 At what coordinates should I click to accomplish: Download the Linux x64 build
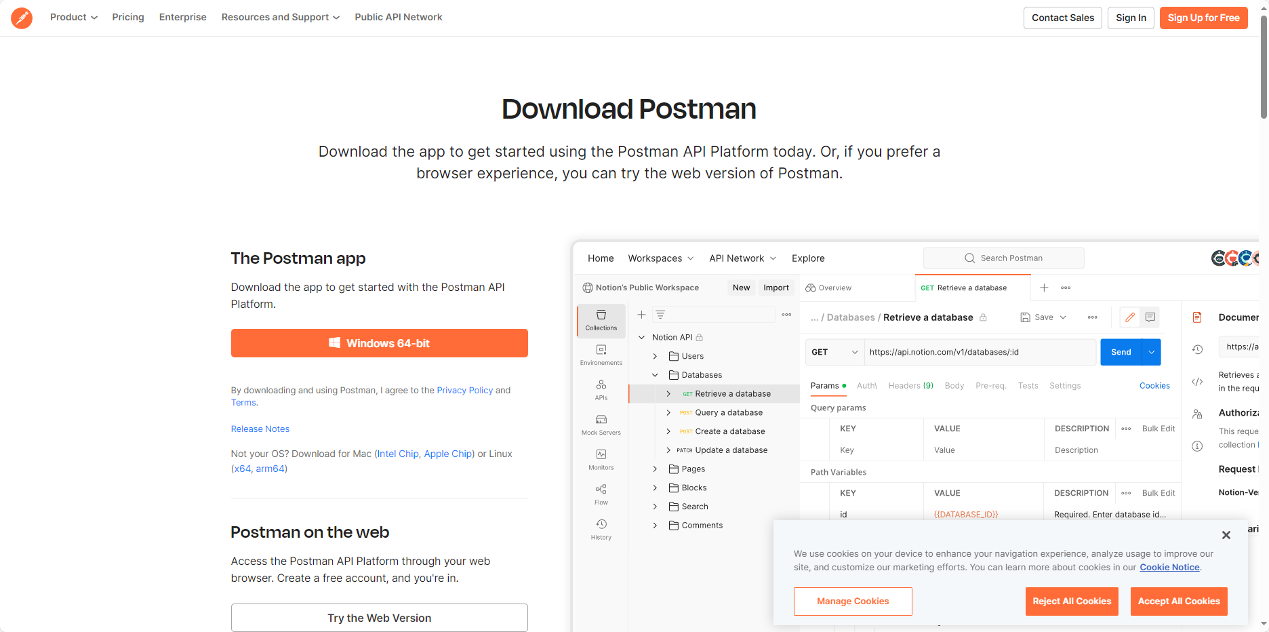click(243, 469)
